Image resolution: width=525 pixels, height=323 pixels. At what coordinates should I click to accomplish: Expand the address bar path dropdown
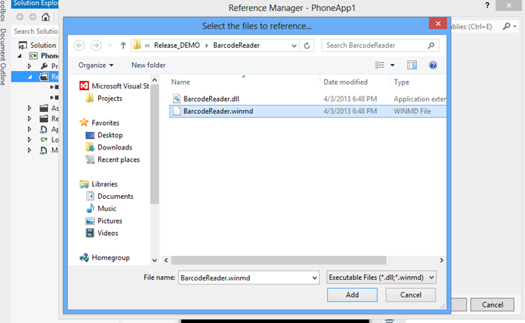294,45
